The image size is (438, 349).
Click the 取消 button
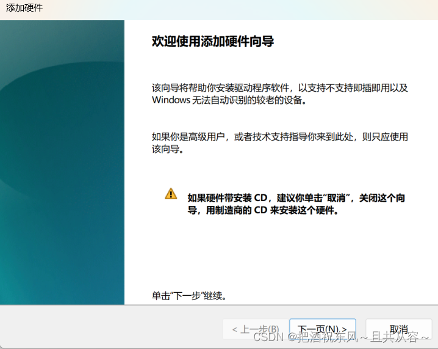[x=398, y=329]
